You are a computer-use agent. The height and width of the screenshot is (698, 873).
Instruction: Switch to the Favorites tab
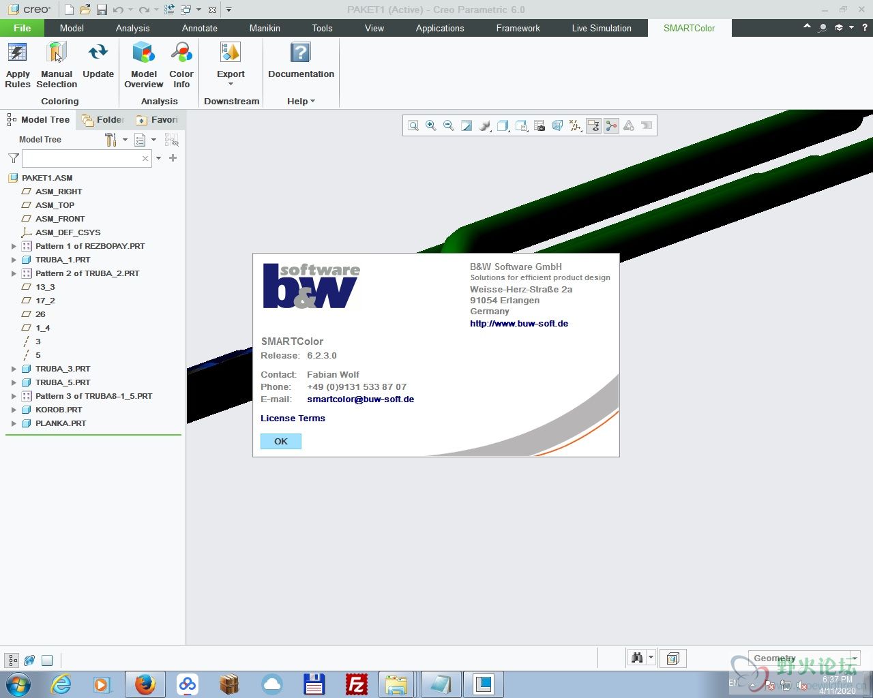[158, 119]
